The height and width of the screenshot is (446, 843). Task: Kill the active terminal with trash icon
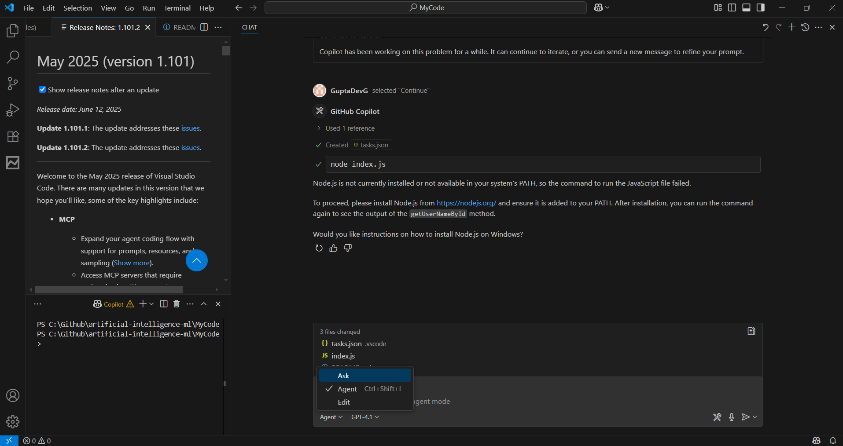click(x=176, y=303)
